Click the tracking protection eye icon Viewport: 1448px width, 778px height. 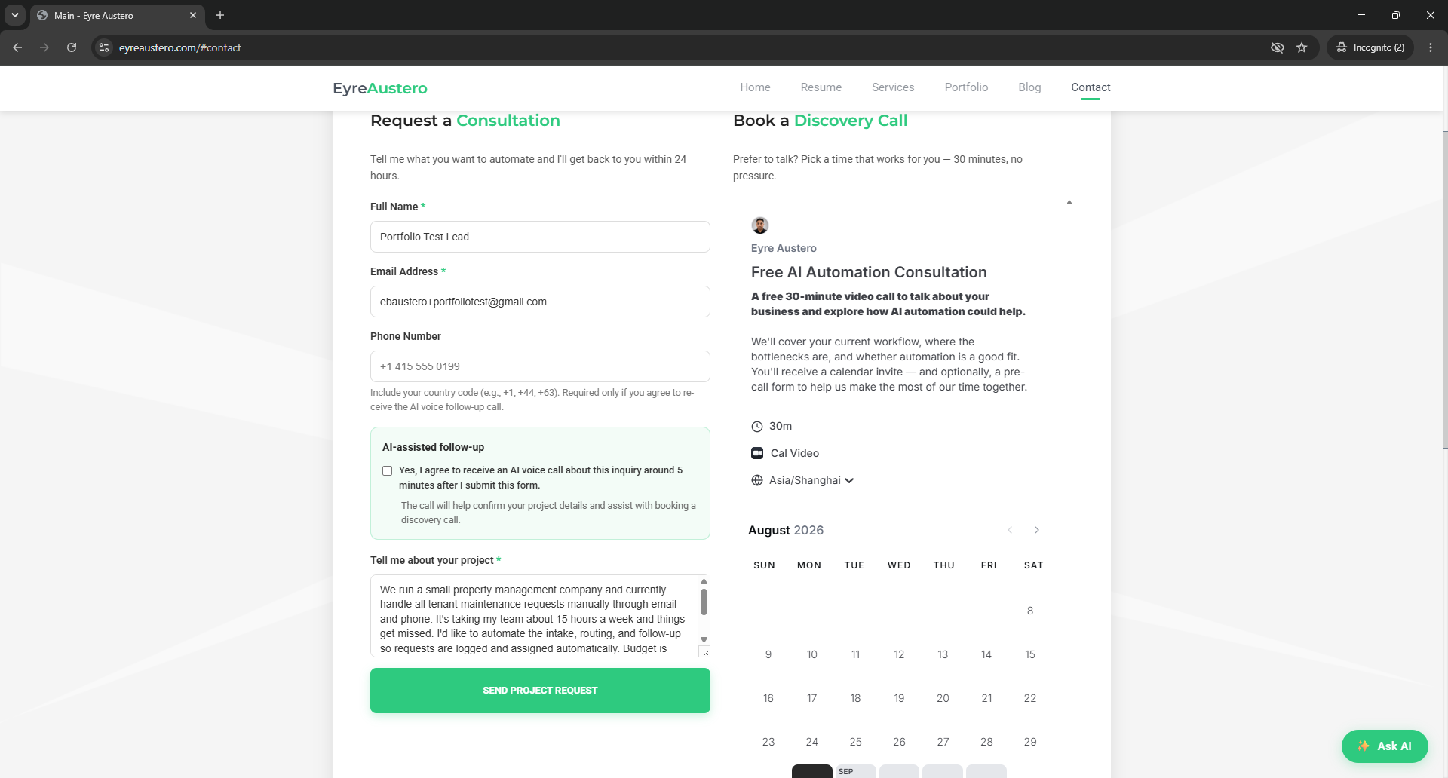click(1277, 47)
